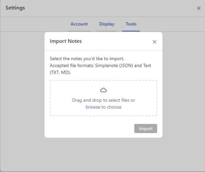The image size is (205, 172).
Task: Click the 'to choose' text beside browse
Action: [x=111, y=107]
